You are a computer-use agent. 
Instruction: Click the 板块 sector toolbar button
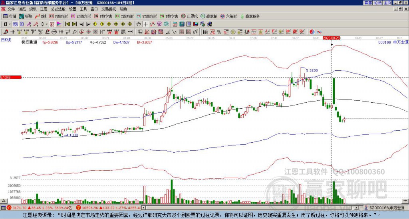pos(26,16)
